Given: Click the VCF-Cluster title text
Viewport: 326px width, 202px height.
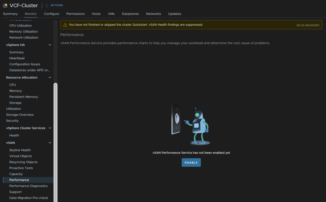Looking at the screenshot, I should click(24, 5).
